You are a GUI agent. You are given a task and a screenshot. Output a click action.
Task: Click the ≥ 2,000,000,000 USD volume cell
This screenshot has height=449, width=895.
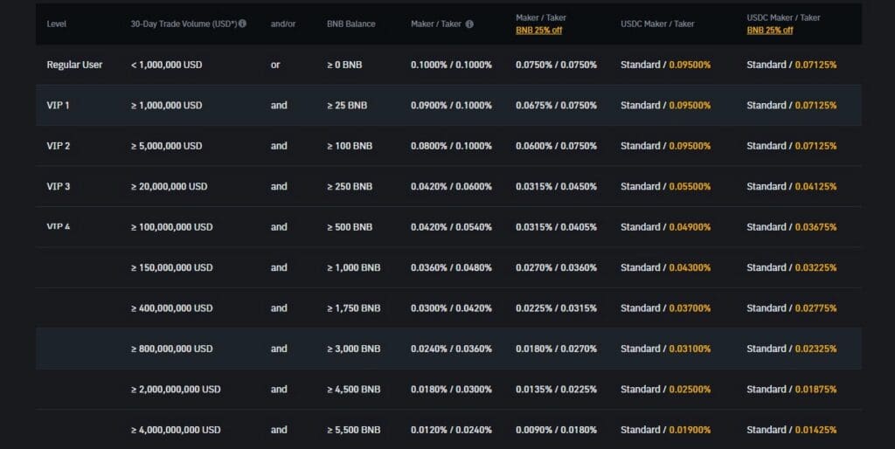pos(176,389)
